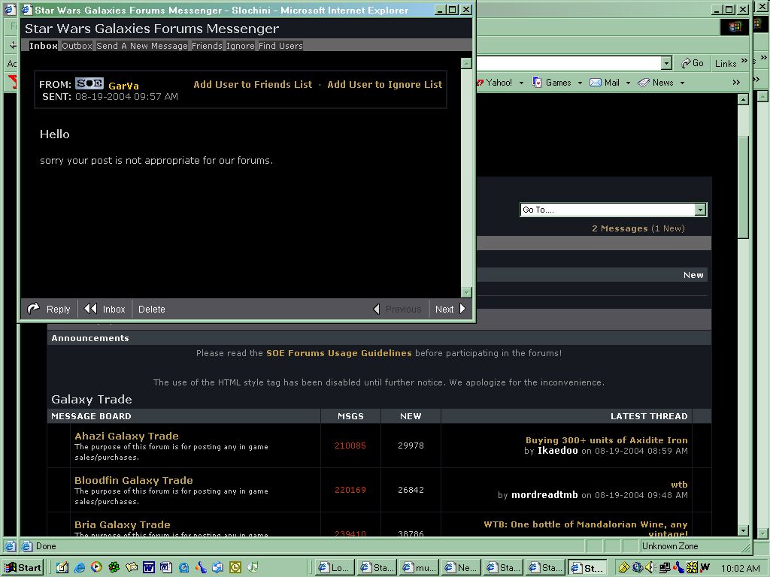Open user Ikaedoo's profile link
This screenshot has height=577, width=770.
point(557,451)
